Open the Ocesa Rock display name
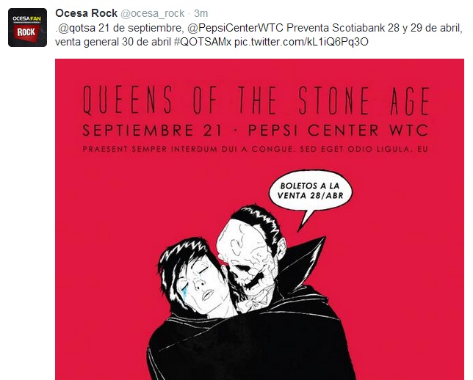Screen dimensions: 473x380 click(x=86, y=13)
